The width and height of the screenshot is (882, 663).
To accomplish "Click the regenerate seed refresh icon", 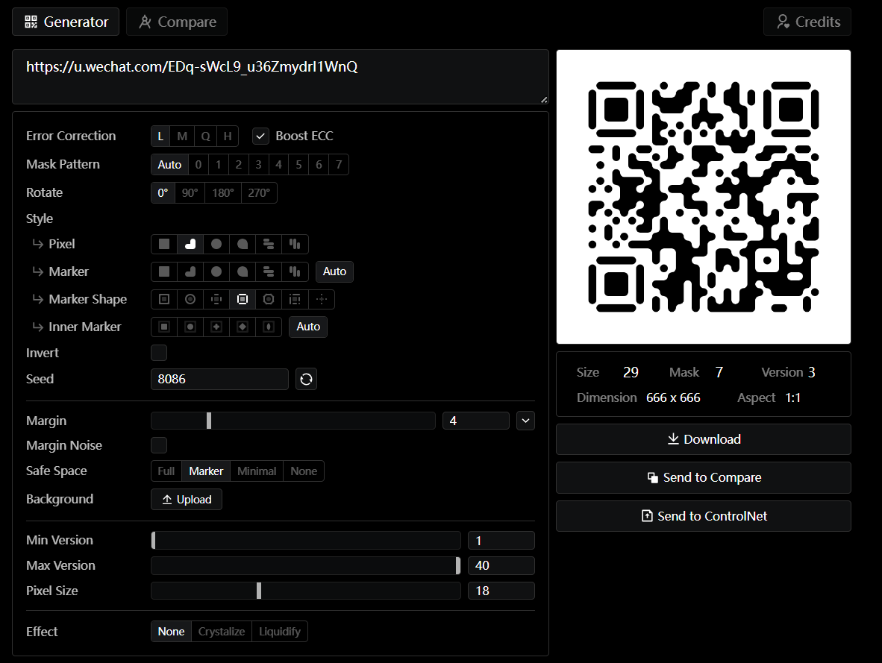I will click(306, 379).
